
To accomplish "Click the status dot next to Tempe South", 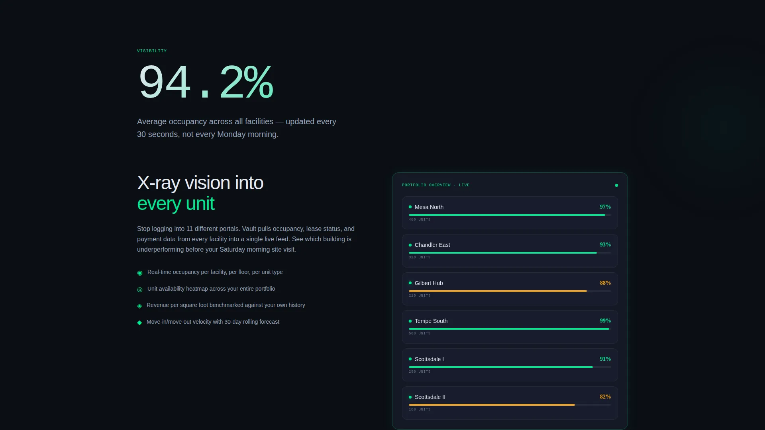I will pyautogui.click(x=410, y=321).
